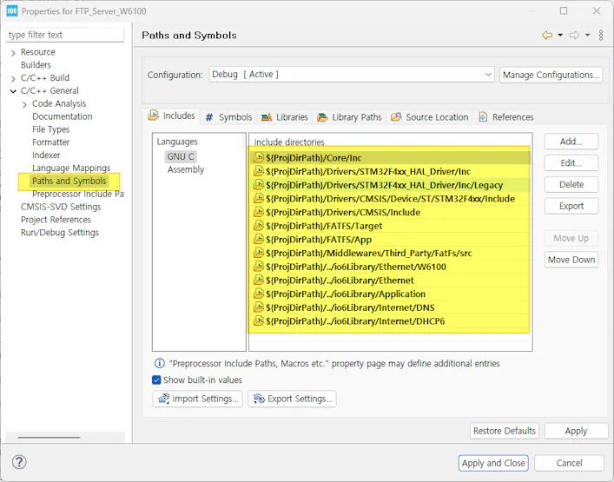
Task: Select Preprocessor Include Paths tree item
Action: [x=78, y=194]
